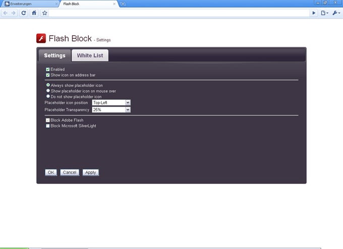Select Always show placeholder icon
The height and width of the screenshot is (249, 343).
48,85
